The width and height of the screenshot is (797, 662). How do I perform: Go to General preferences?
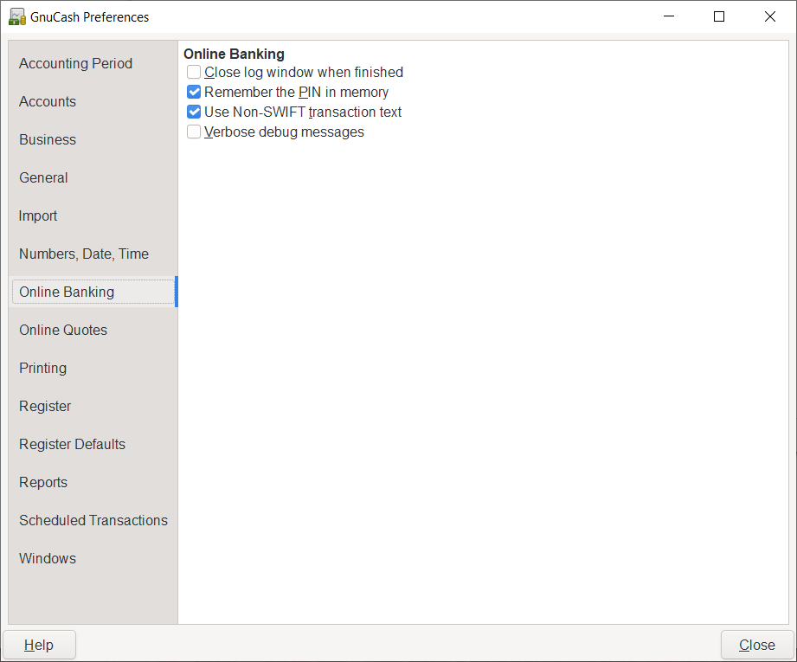(x=43, y=177)
